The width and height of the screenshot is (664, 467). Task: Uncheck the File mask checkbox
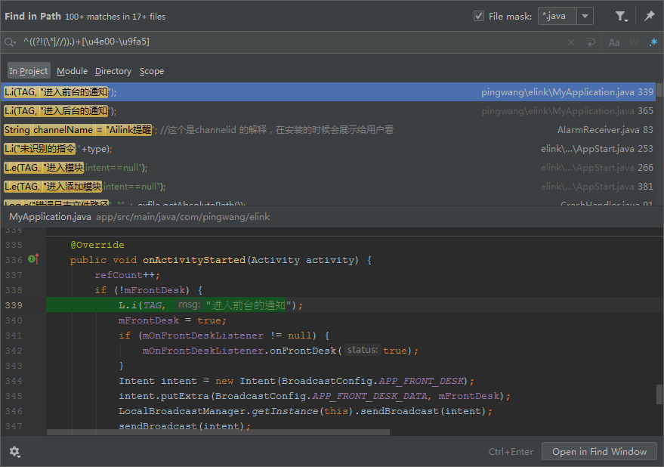479,16
